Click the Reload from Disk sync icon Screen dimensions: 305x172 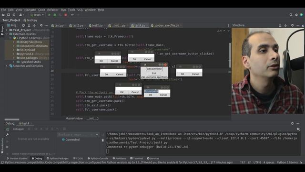(14, 15)
